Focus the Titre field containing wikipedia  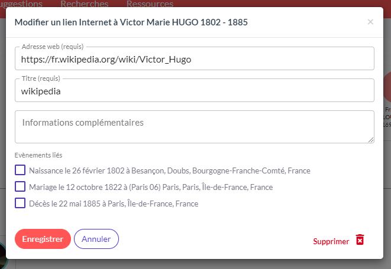coord(195,90)
